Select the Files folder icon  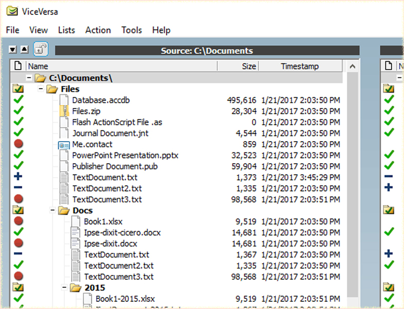52,89
